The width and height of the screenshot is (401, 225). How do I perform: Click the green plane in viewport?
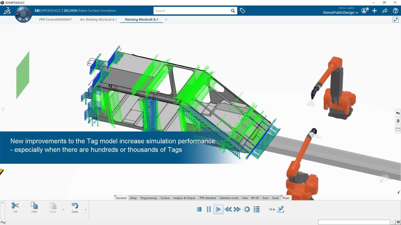23,75
